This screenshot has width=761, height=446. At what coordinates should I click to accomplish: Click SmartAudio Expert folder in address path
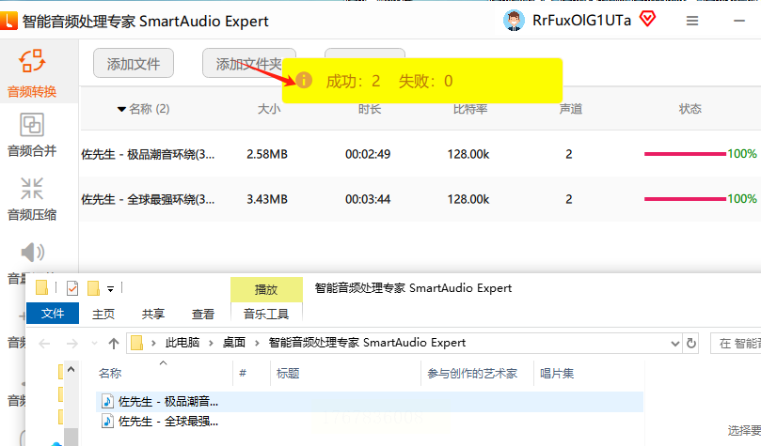(x=367, y=343)
